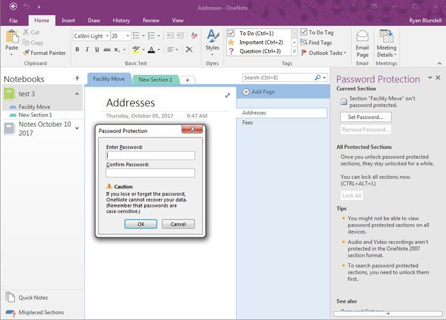The width and height of the screenshot is (446, 320).
Task: Switch to the View ribbon tab
Action: (178, 20)
